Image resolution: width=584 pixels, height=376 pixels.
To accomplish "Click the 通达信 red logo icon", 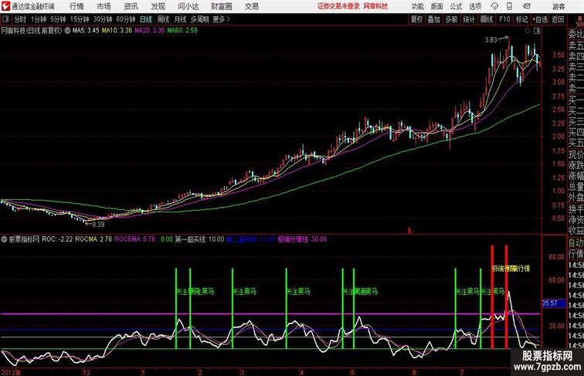I will tap(6, 6).
